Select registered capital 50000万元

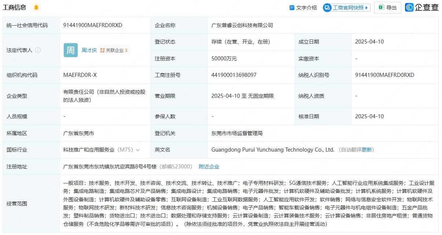click(224, 59)
